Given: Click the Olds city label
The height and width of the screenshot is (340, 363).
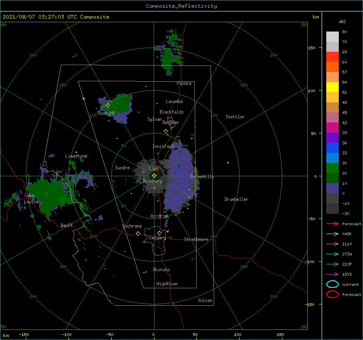Looking at the screenshot, I should click(x=154, y=169).
